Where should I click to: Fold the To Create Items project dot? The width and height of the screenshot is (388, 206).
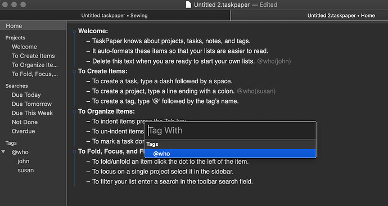coord(74,71)
